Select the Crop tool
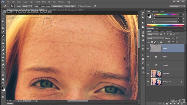The image size is (187, 105). 3,28
